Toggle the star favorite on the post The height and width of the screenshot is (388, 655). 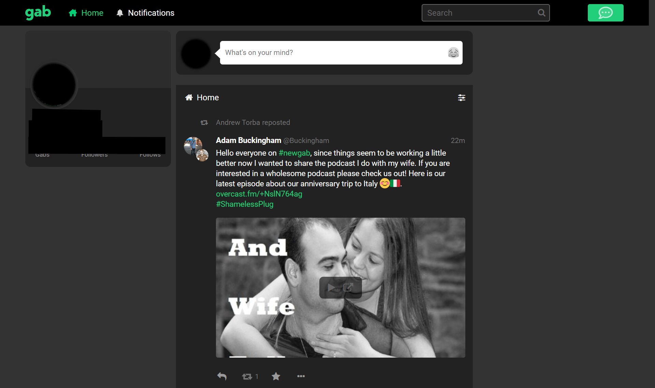(x=276, y=376)
